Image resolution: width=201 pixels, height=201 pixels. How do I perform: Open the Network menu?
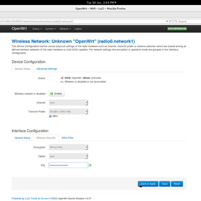[x=65, y=29]
